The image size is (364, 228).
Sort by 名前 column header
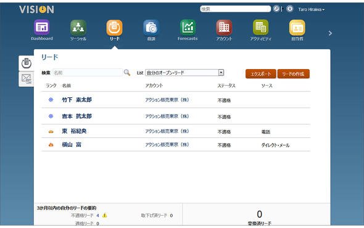[x=67, y=86]
